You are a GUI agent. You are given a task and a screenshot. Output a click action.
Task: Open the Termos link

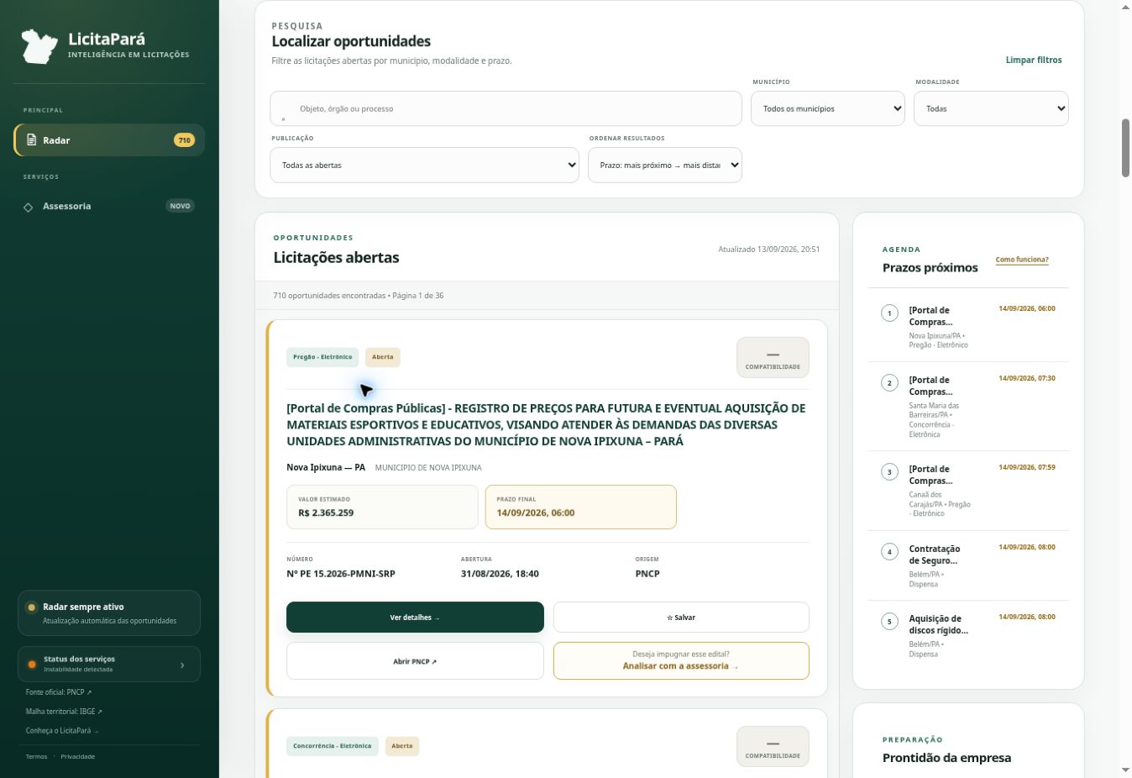click(36, 757)
